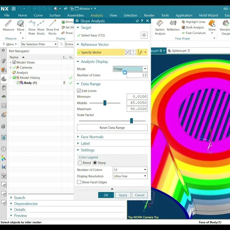
Task: Collapse the Target section
Action: (x=78, y=27)
